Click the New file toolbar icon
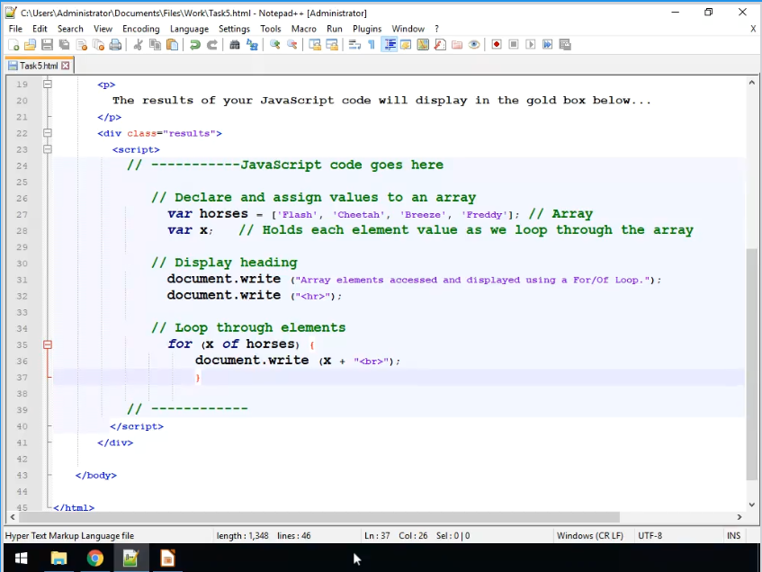762x572 pixels. [x=13, y=45]
